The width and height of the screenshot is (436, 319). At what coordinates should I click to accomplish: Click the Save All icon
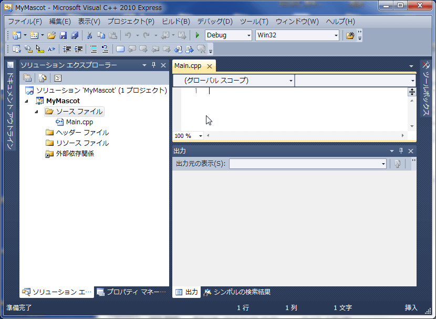point(75,35)
